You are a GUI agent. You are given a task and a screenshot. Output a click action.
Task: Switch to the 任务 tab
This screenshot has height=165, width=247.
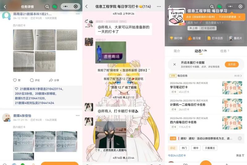(x=224, y=51)
